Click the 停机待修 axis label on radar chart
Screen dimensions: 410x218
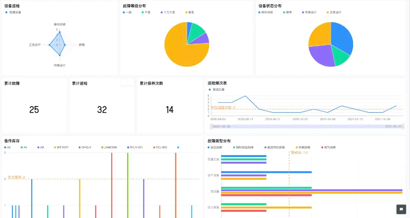point(60,24)
